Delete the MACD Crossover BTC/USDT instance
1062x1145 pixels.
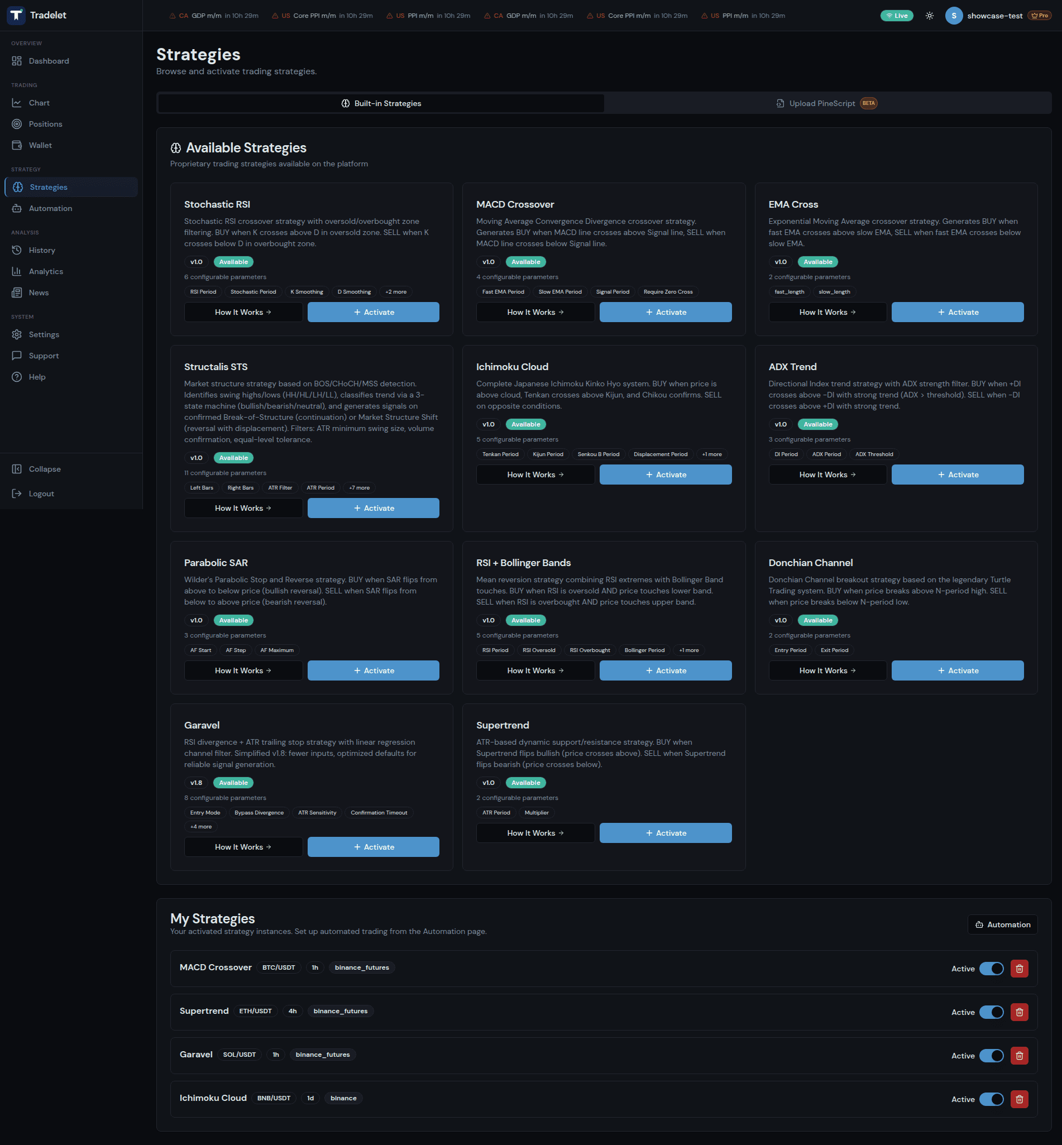pos(1020,968)
